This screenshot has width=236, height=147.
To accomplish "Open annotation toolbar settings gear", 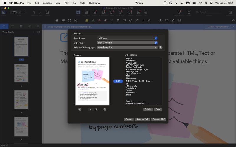I will click(233, 20).
